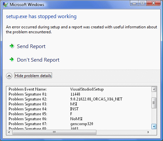This screenshot has height=141, width=163.
Task: Click the 'An error occurred during setup' description
Action: point(81,29)
